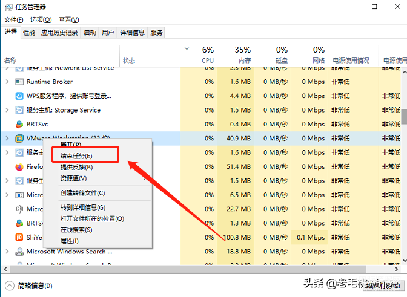The height and width of the screenshot is (297, 407).
Task: Click the BRTSvc icon in the 1.3 MB row
Action: [x=19, y=223]
